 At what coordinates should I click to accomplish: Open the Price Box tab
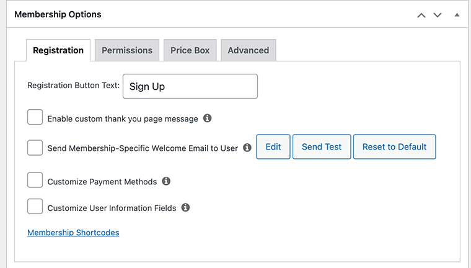[x=190, y=50]
